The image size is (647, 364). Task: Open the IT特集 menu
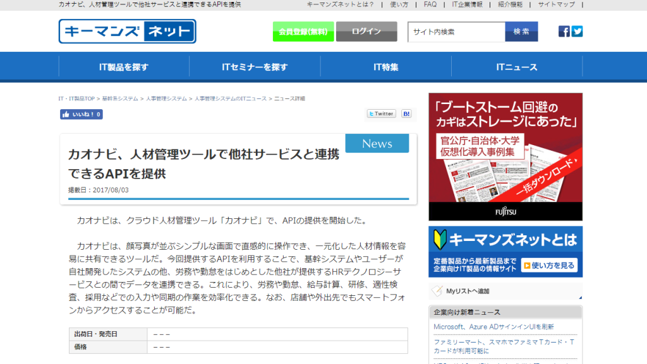(386, 67)
